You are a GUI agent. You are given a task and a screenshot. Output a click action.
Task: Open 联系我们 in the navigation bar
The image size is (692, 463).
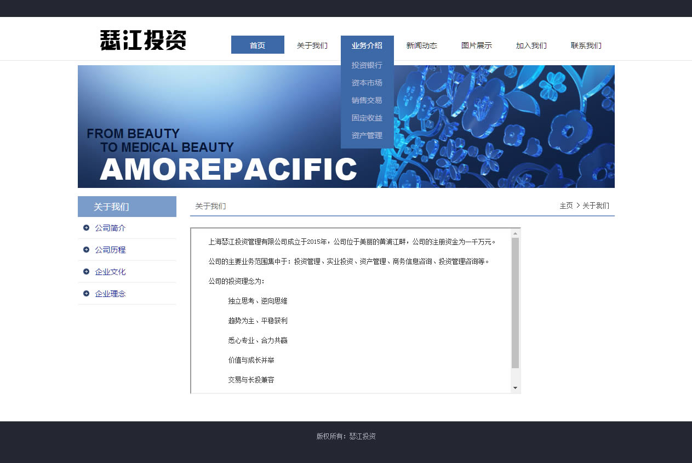586,45
